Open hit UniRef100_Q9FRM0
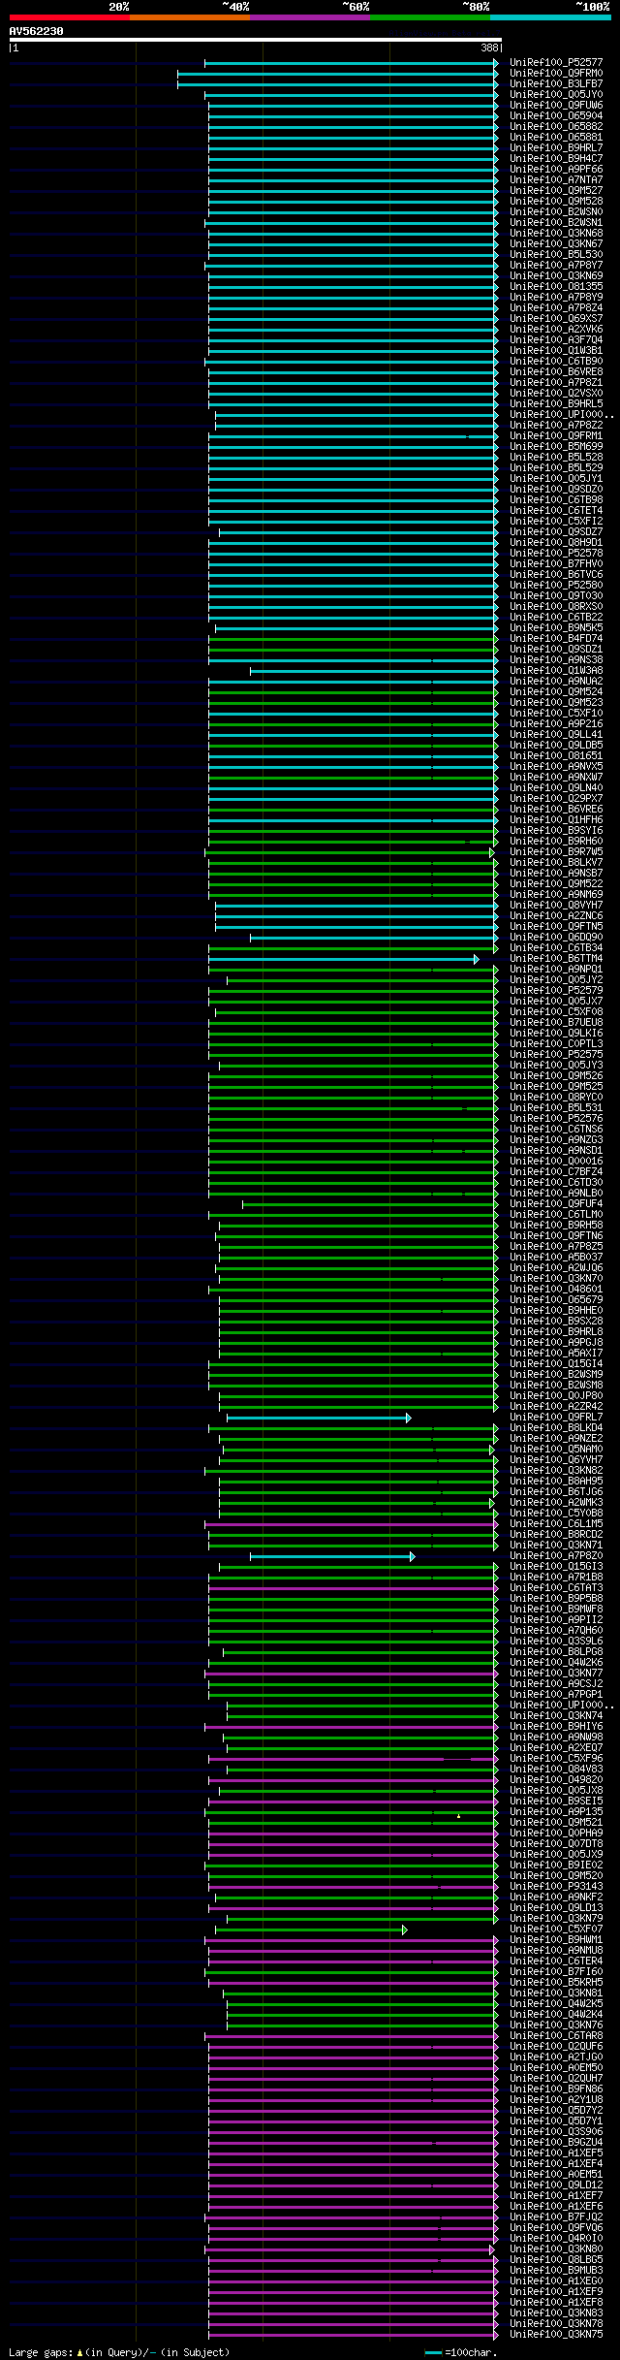The height and width of the screenshot is (2360, 620). [x=556, y=74]
